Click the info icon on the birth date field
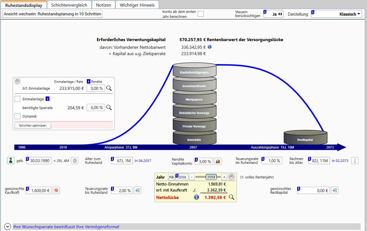The height and width of the screenshot is (231, 367). (27, 159)
